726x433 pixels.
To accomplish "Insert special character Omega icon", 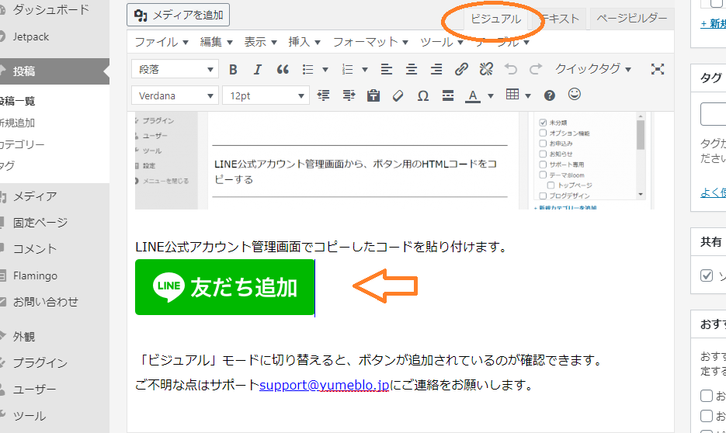I will tap(422, 95).
